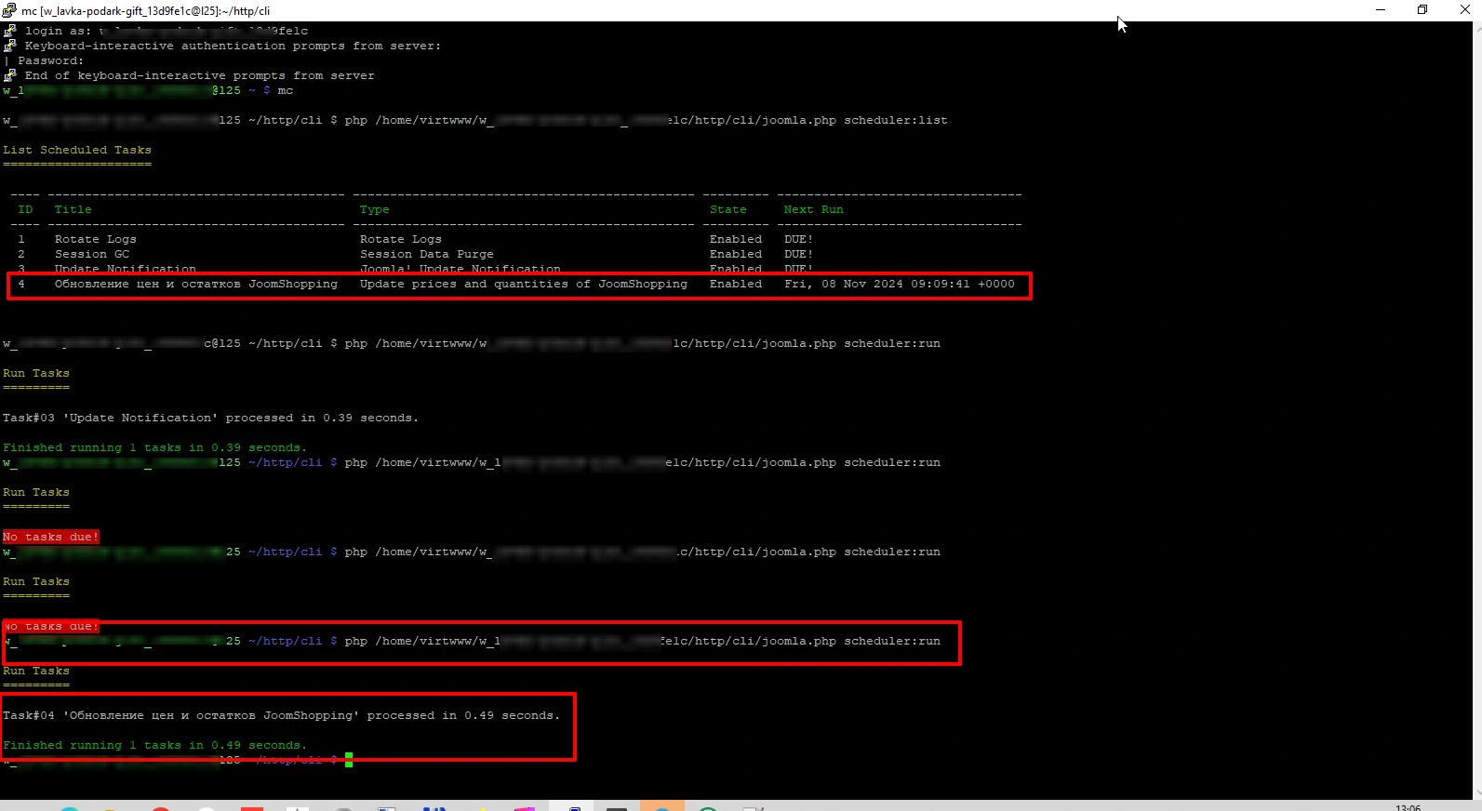Click the 'scheduler:list' command text
The height and width of the screenshot is (811, 1482).
click(895, 120)
